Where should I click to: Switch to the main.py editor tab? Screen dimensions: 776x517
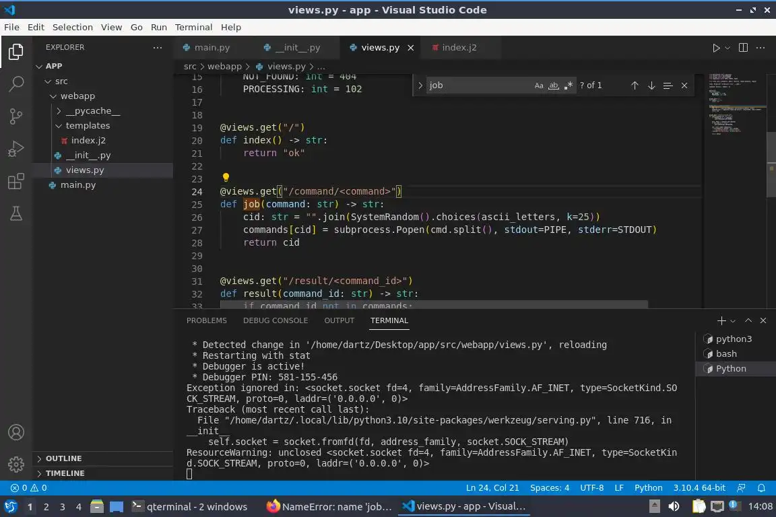(212, 48)
